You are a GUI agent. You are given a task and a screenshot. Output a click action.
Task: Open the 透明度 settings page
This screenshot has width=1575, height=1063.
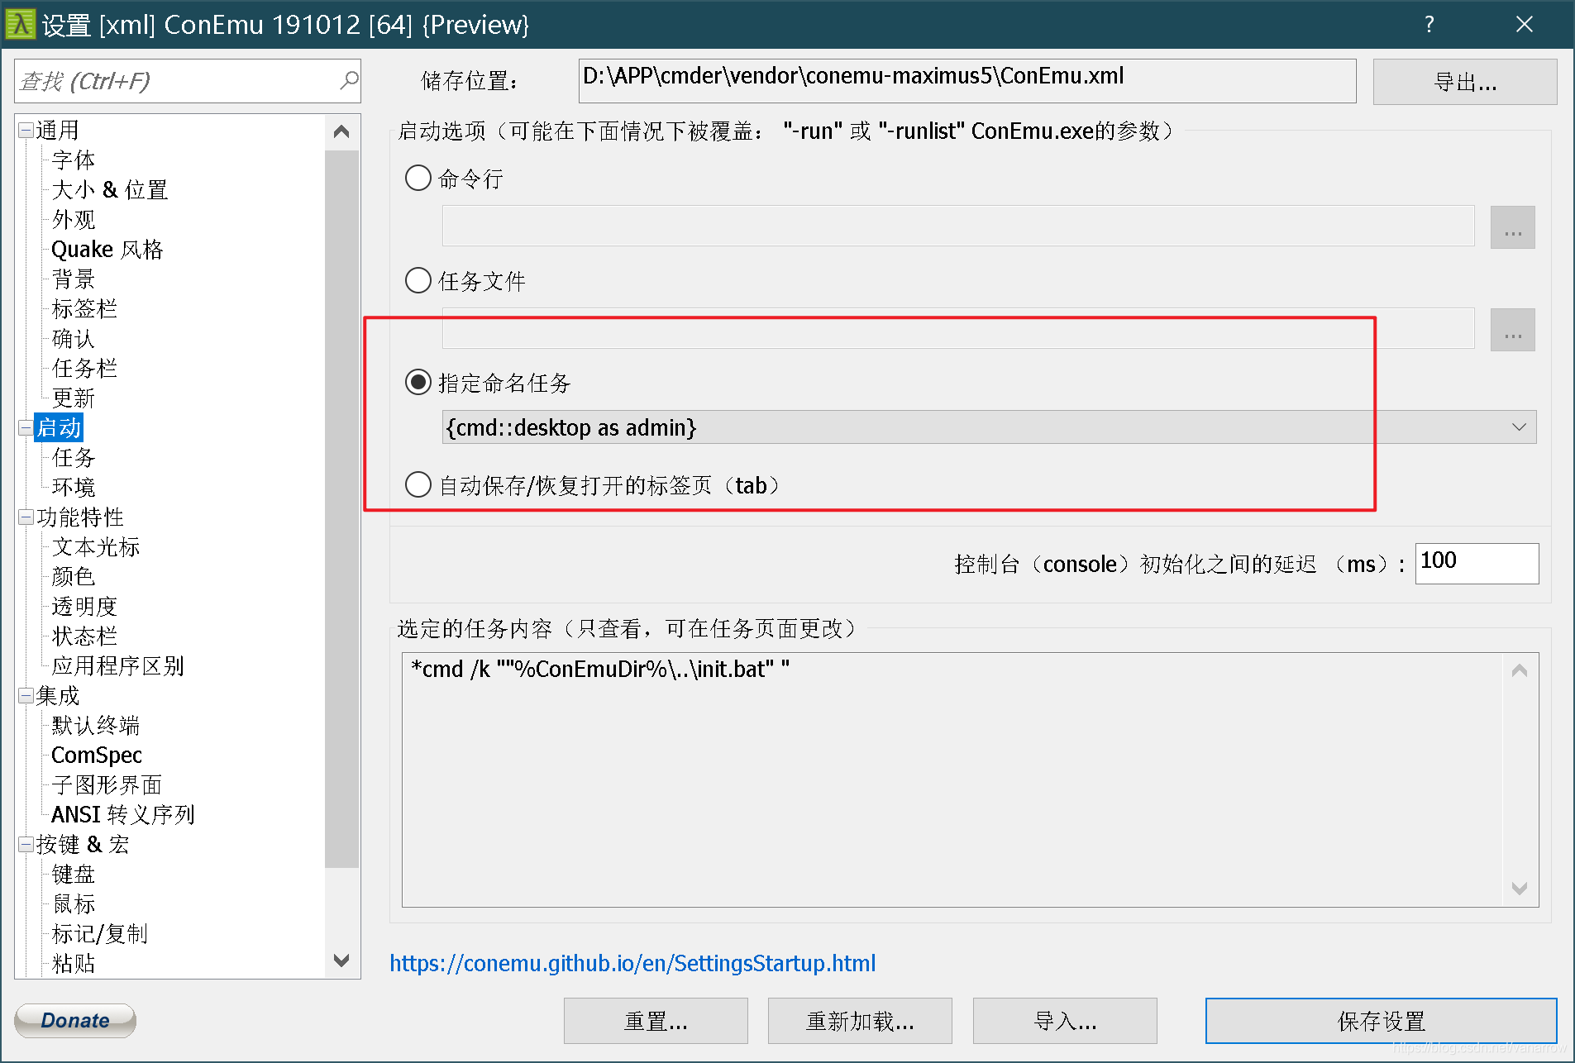84,606
